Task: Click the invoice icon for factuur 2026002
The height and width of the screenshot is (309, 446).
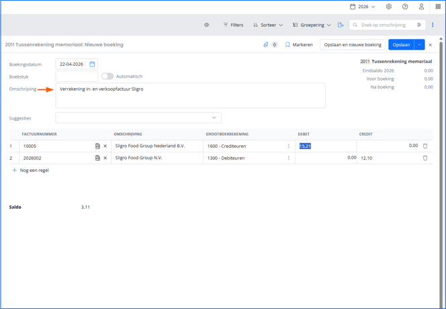Action: (x=97, y=158)
